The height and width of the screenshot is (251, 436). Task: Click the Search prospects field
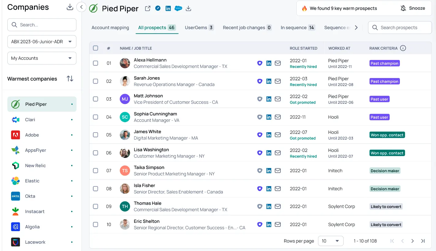point(400,28)
